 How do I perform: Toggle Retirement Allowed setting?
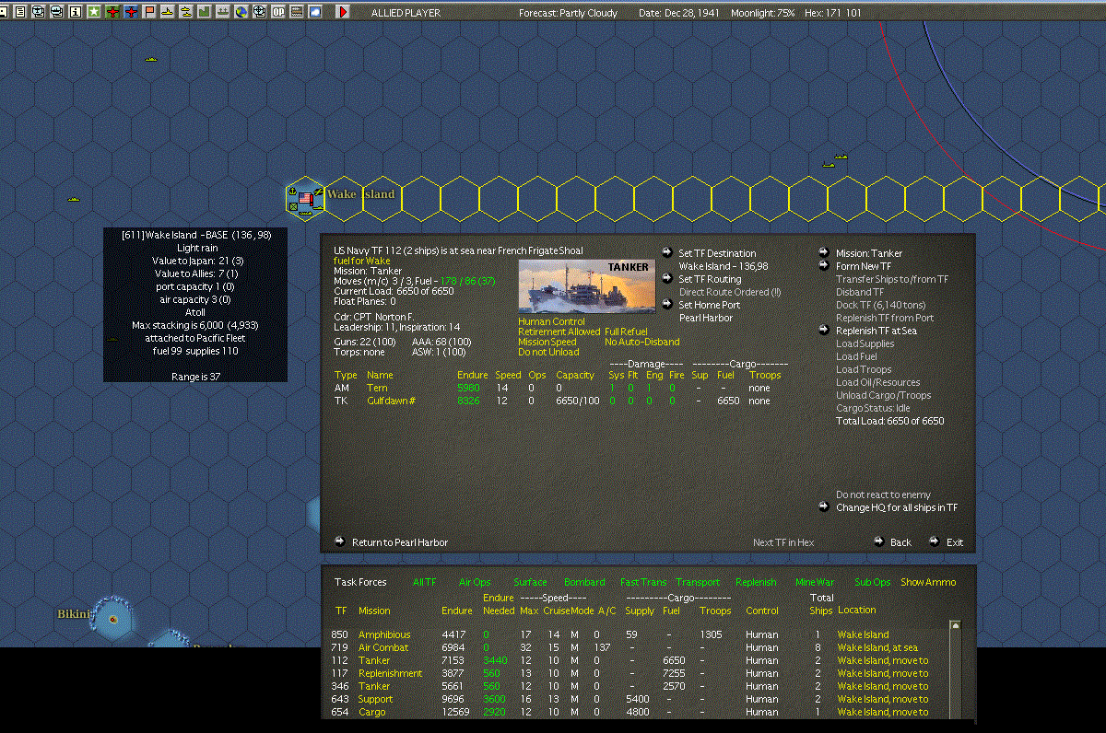point(559,332)
